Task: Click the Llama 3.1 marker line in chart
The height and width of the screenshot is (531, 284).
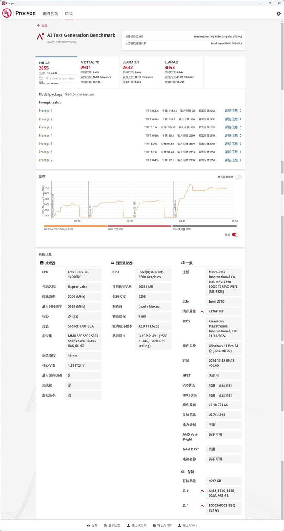Action: point(133,200)
